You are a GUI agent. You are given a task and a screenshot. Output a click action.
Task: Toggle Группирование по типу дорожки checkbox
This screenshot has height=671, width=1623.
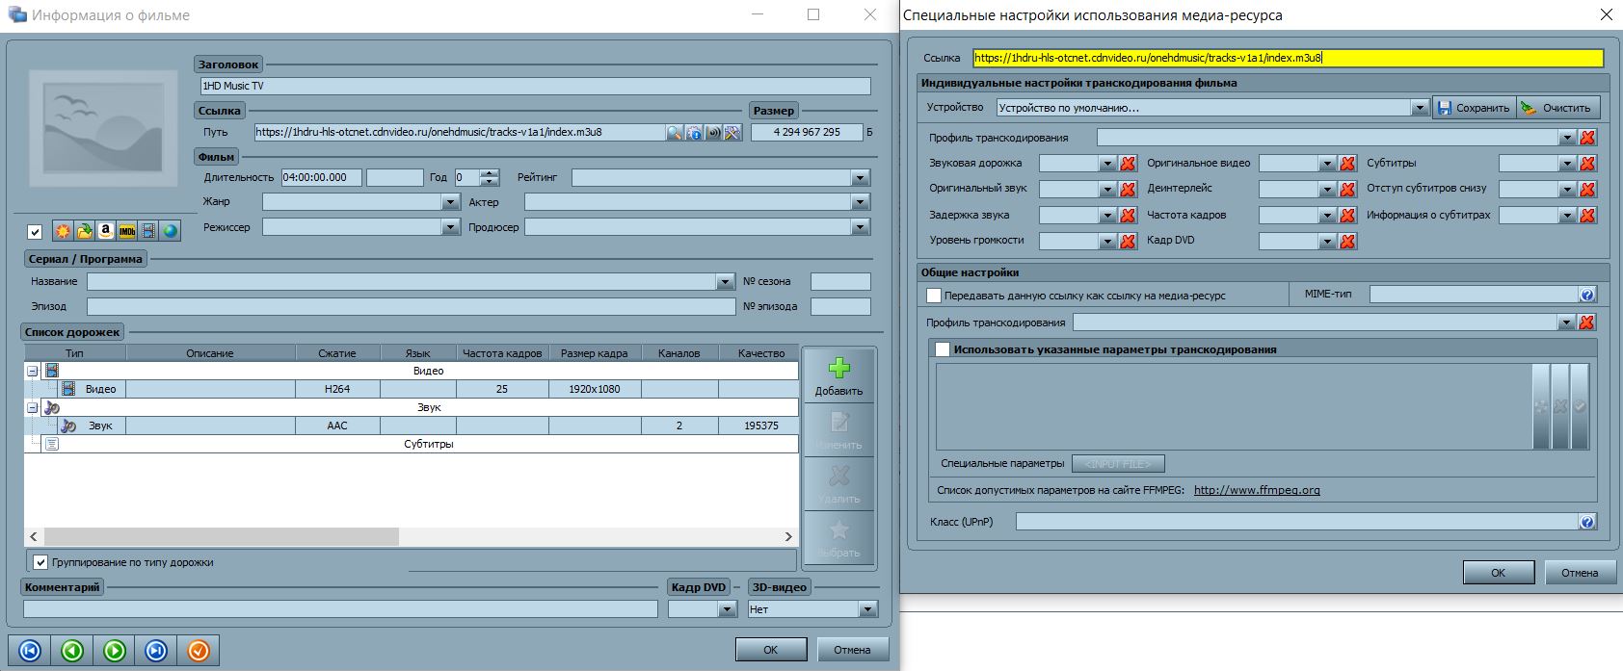pyautogui.click(x=40, y=562)
